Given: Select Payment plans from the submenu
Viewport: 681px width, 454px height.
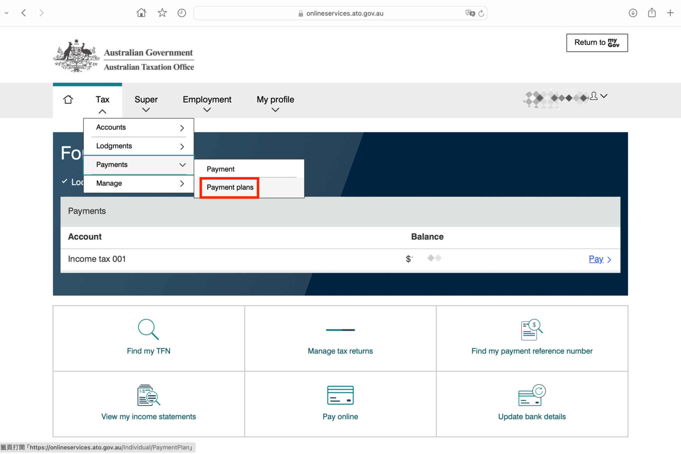Looking at the screenshot, I should 230,187.
